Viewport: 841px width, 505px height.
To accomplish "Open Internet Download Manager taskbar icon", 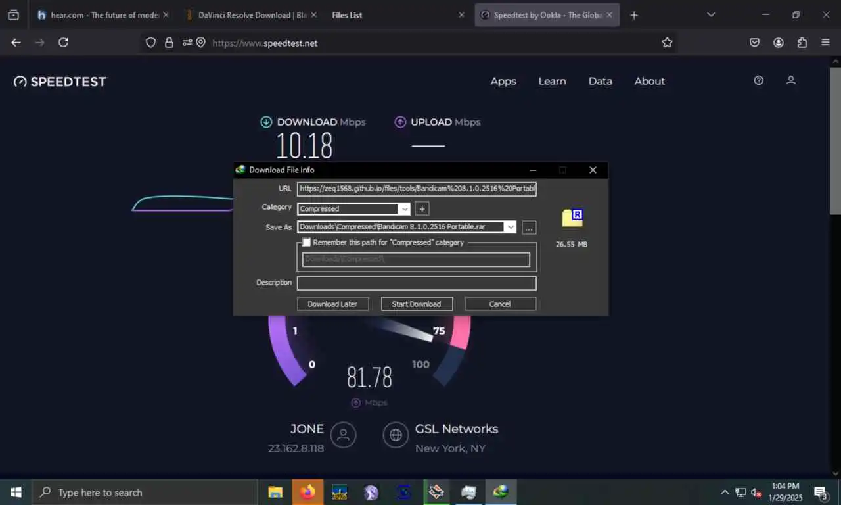I will [x=501, y=492].
